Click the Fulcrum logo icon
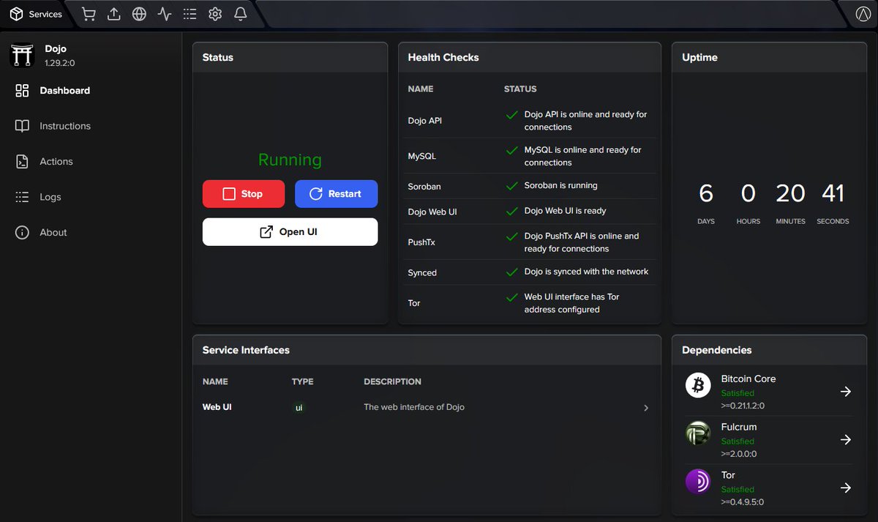 [698, 433]
